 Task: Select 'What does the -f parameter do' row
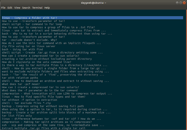coord(40,90)
